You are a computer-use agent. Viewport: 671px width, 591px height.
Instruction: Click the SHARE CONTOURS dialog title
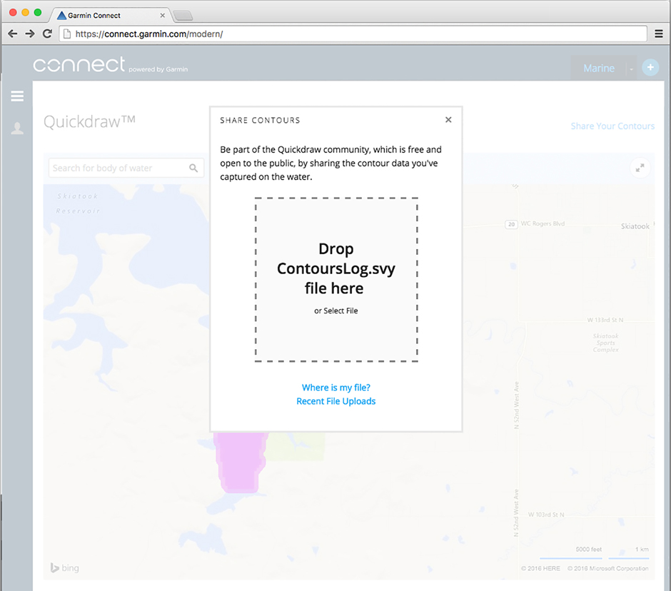click(260, 120)
